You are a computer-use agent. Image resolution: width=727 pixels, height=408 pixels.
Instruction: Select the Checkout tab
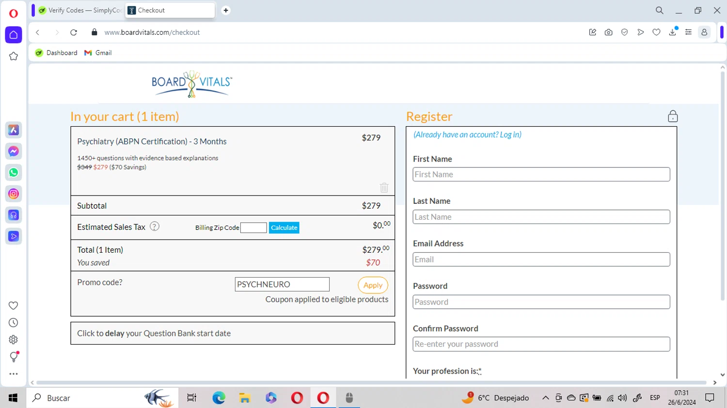pyautogui.click(x=170, y=10)
